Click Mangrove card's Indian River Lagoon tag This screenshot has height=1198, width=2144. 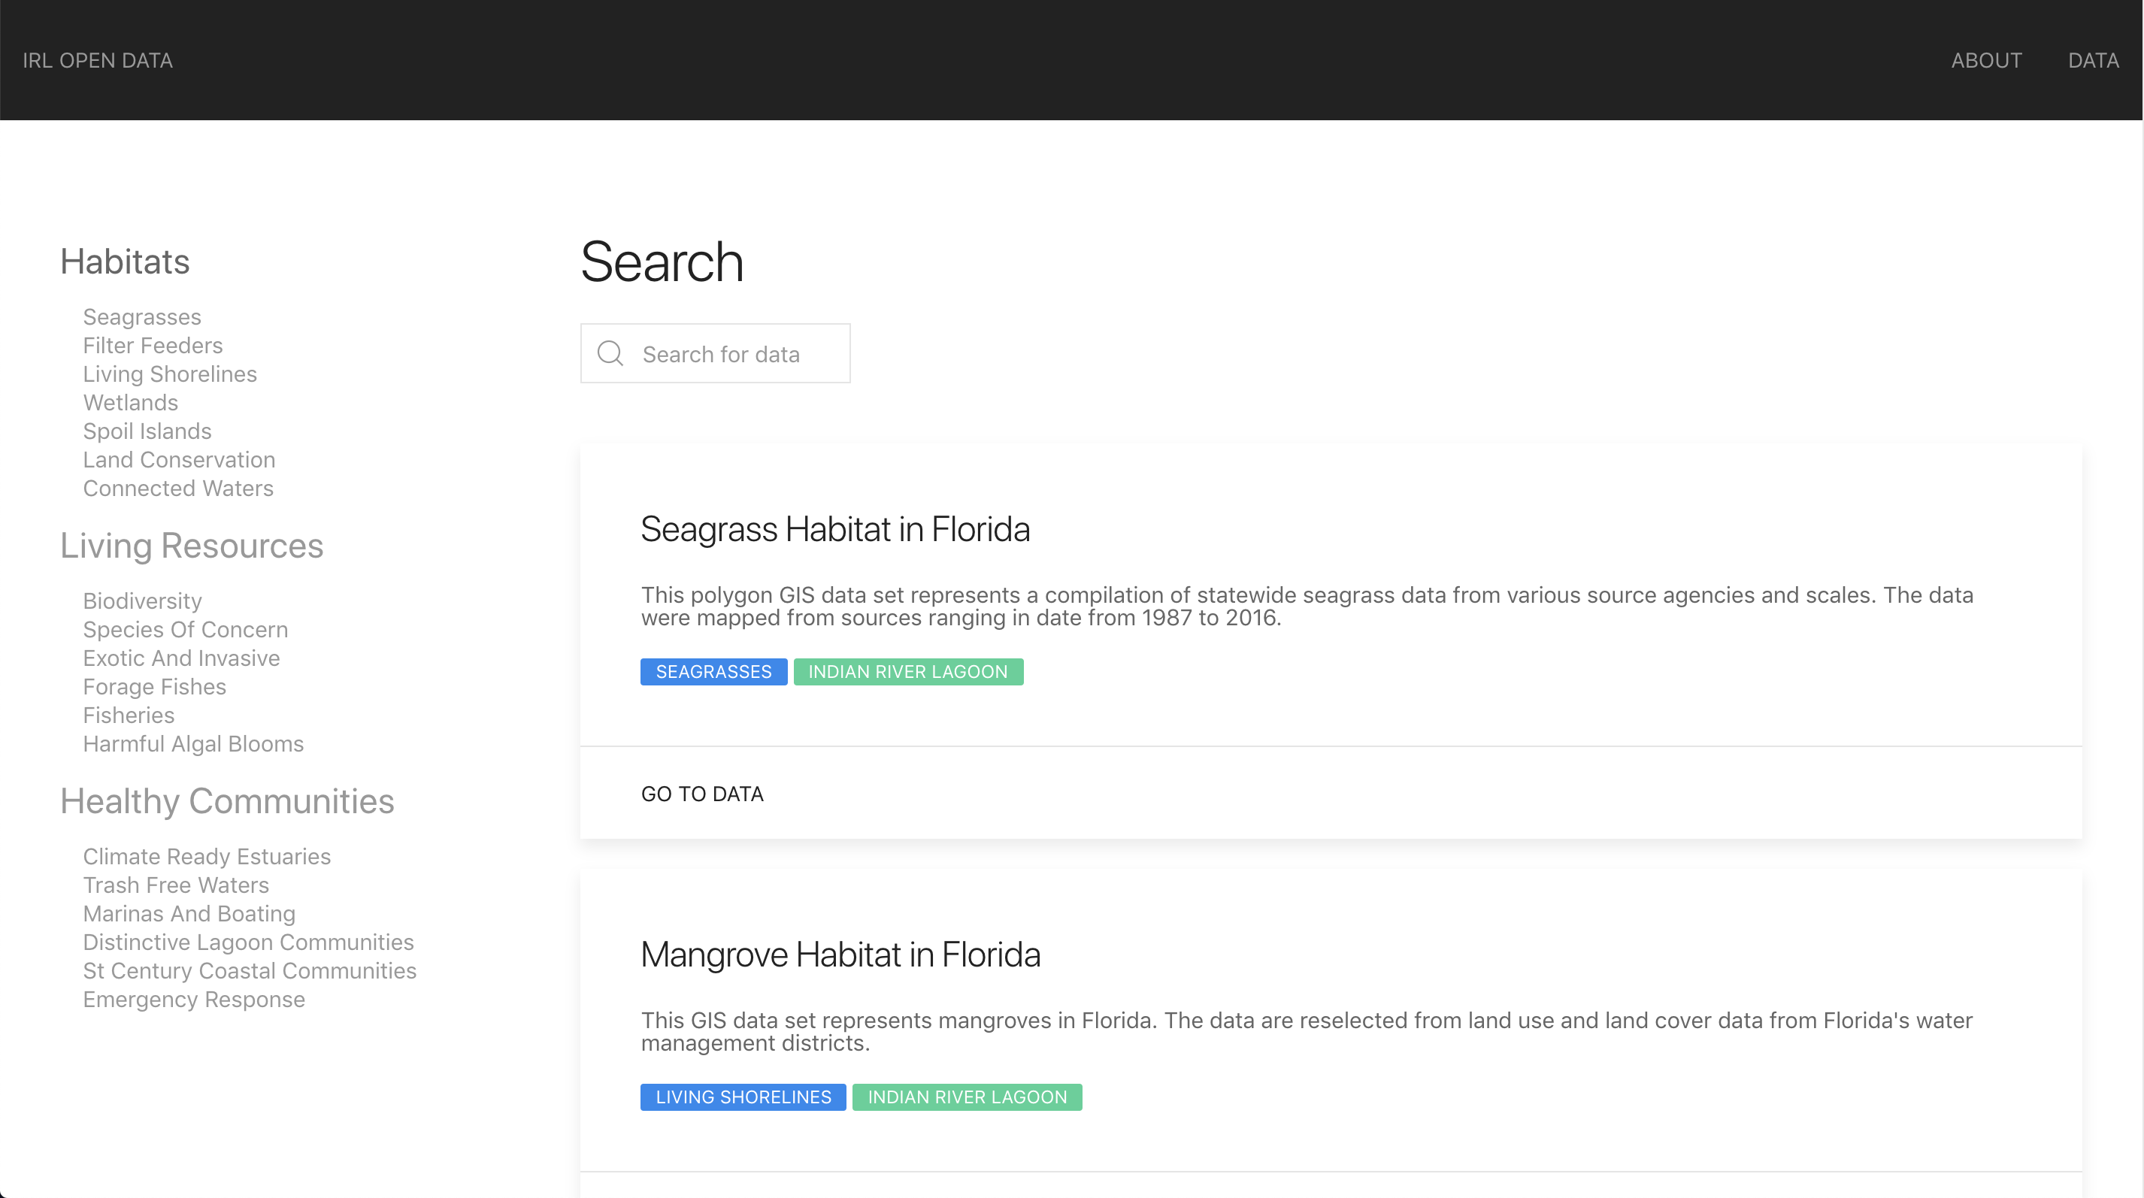coord(966,1097)
